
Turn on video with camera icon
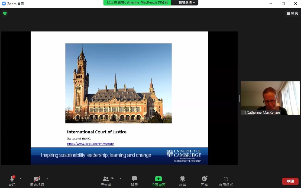37,179
